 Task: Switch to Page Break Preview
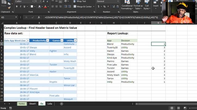click(185, 108)
